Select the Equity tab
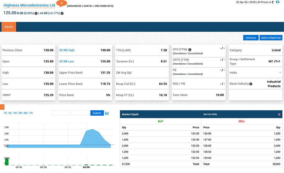This screenshot has height=173, width=284. 9,27
